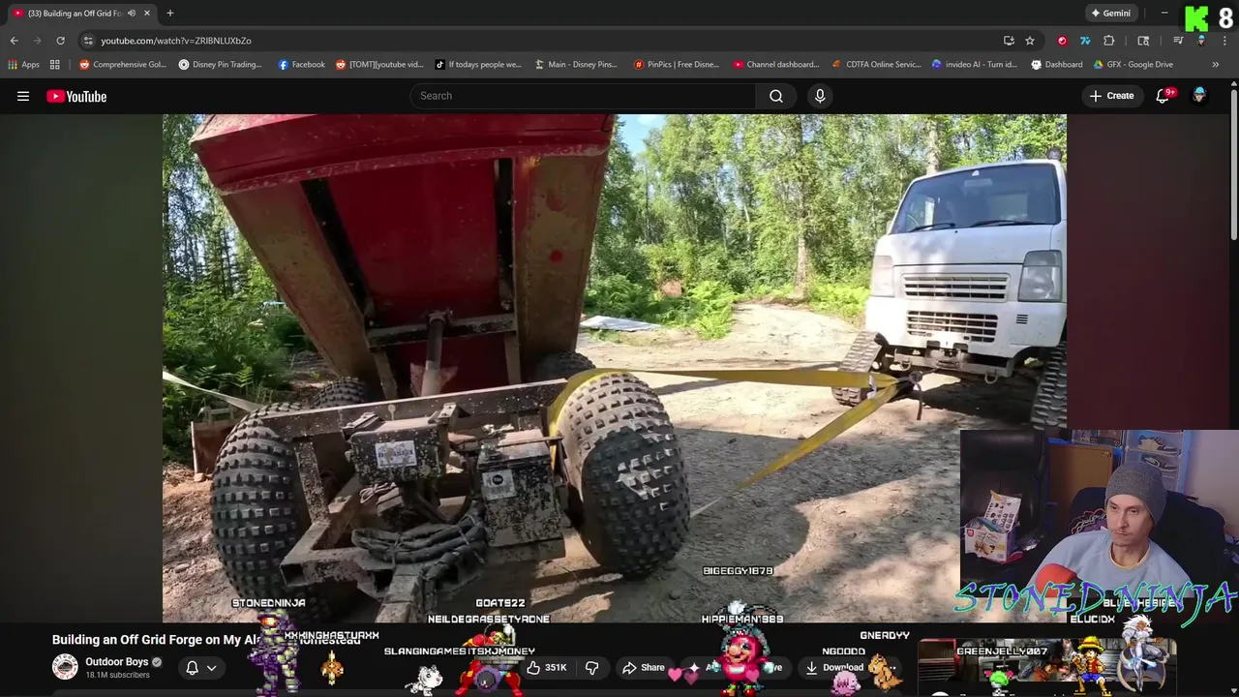Open the PinPics bookmark

pos(677,65)
